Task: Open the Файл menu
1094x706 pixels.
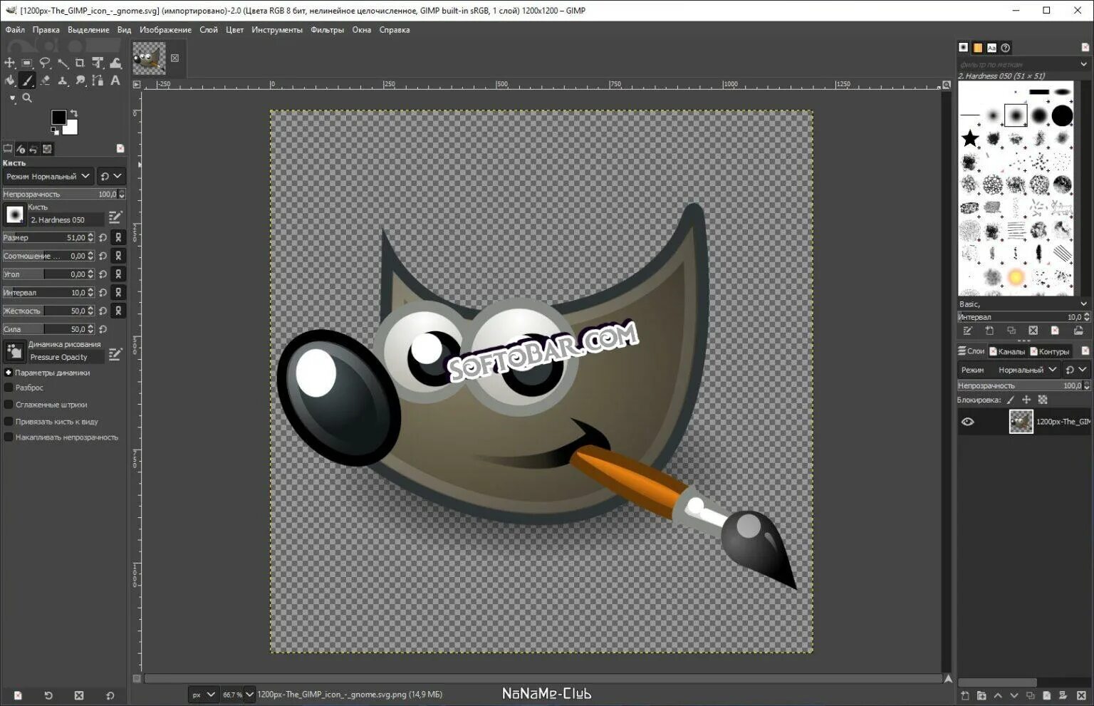Action: tap(15, 30)
